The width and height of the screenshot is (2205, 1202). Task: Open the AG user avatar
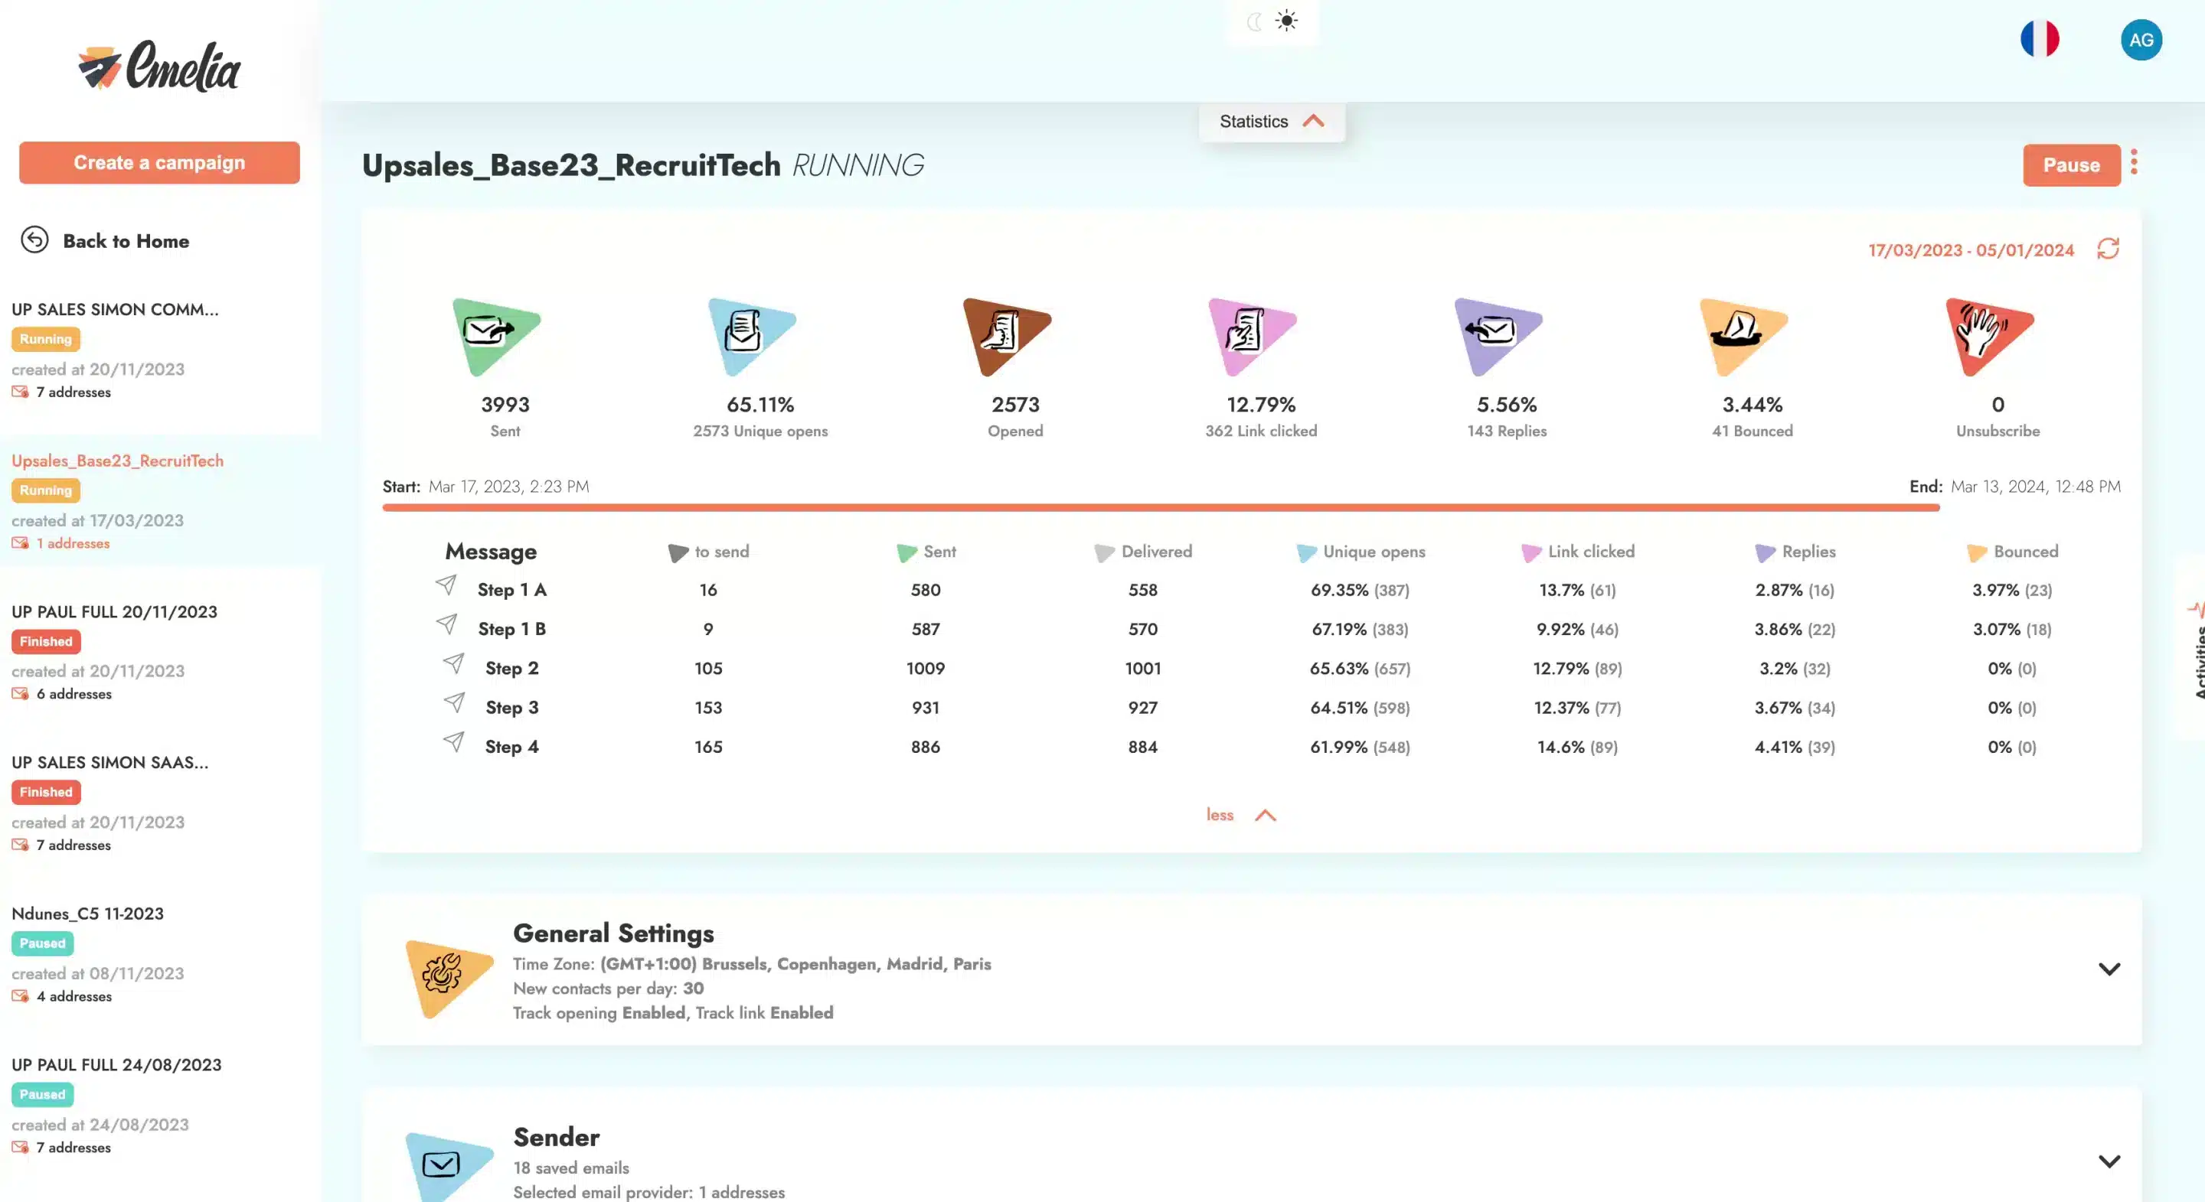tap(2141, 39)
